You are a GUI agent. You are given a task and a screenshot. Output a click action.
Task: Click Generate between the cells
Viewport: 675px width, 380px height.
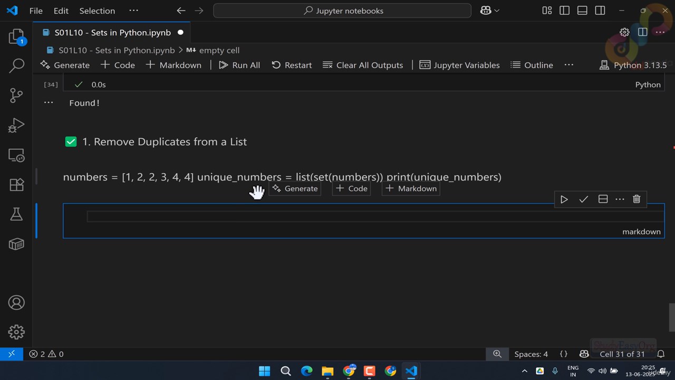(295, 188)
